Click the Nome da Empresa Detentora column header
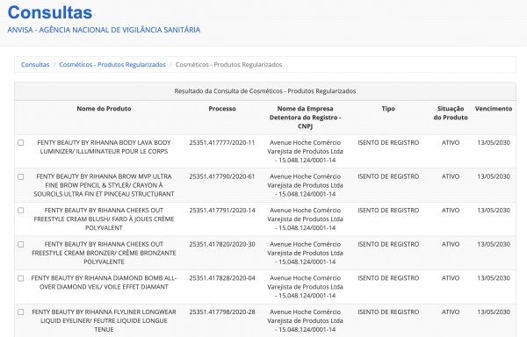This screenshot has width=527, height=337. pyautogui.click(x=305, y=118)
